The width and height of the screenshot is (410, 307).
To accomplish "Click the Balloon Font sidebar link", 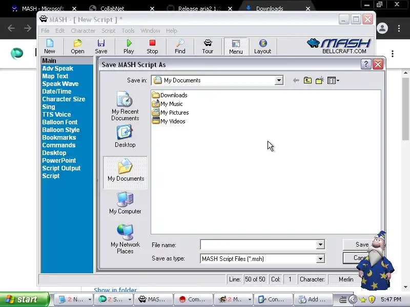I will pyautogui.click(x=60, y=122).
